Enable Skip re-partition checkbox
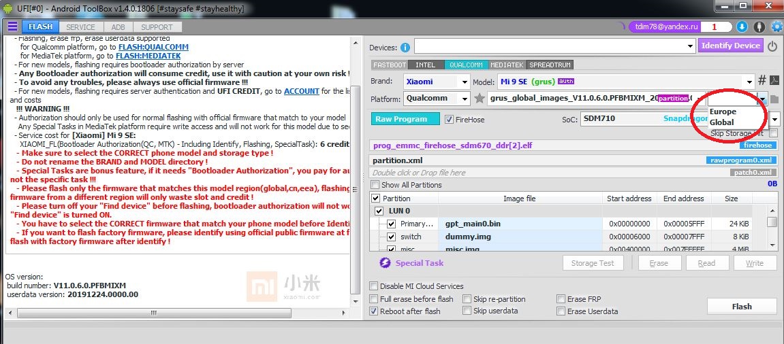784x344 pixels. (x=467, y=299)
